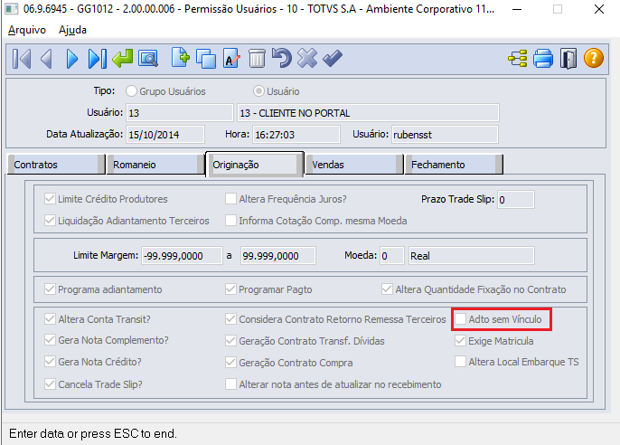Toggle Programa adiantamento checkbox
Image resolution: width=620 pixels, height=445 pixels.
pyautogui.click(x=50, y=289)
